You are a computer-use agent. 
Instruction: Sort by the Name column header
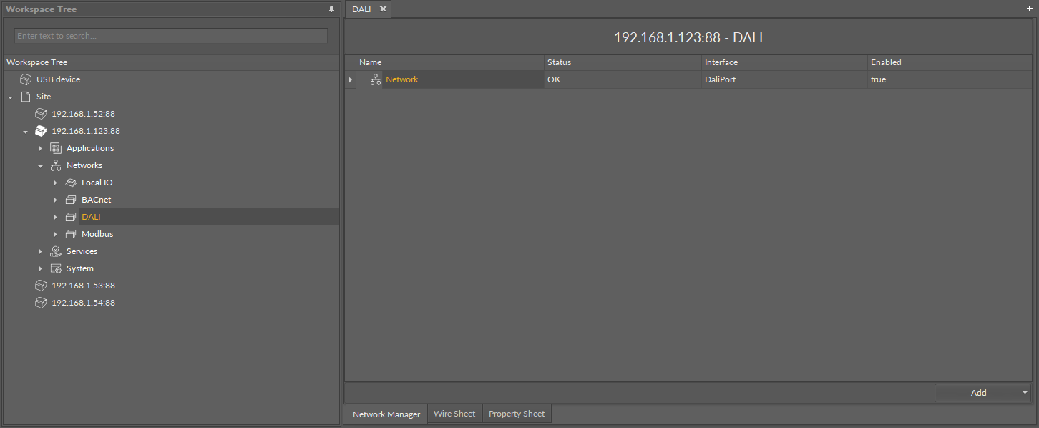(450, 62)
